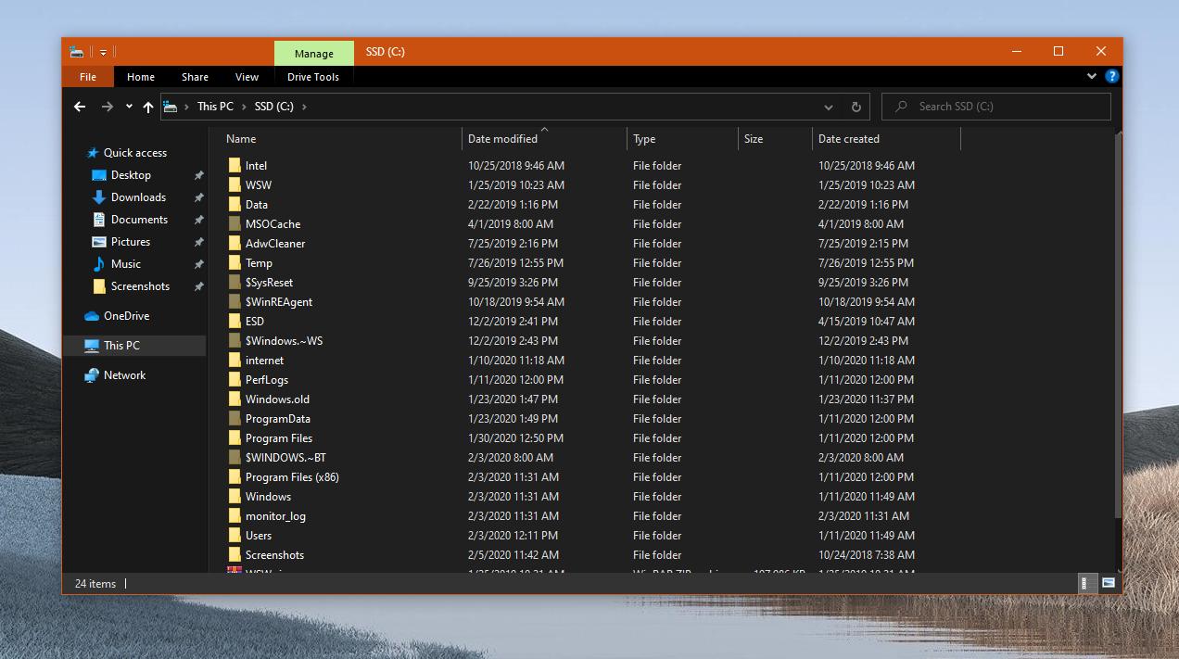Expand root breadcrumb chevron before This PC
Screen dimensions: 1179x659
186,107
